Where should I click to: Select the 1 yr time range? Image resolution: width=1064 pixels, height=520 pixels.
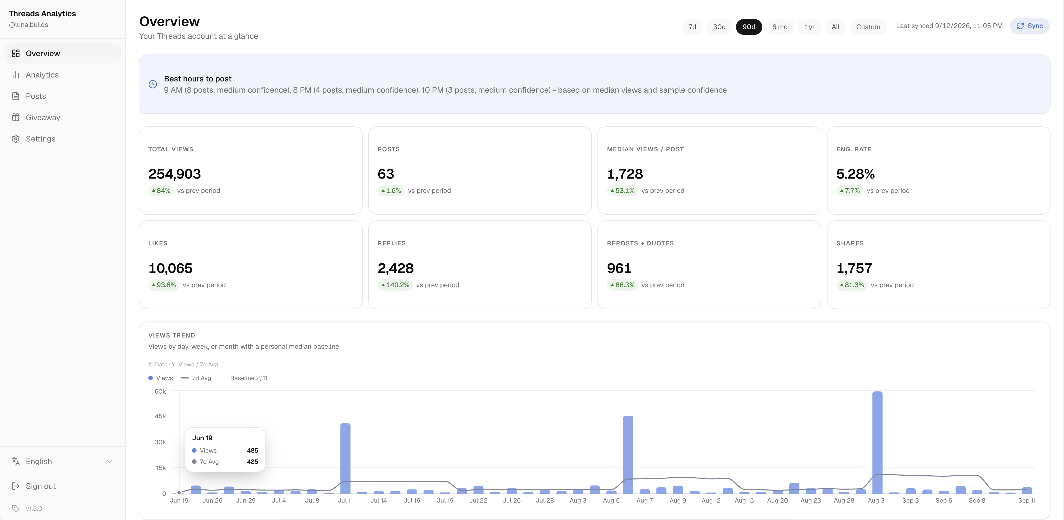(x=809, y=27)
